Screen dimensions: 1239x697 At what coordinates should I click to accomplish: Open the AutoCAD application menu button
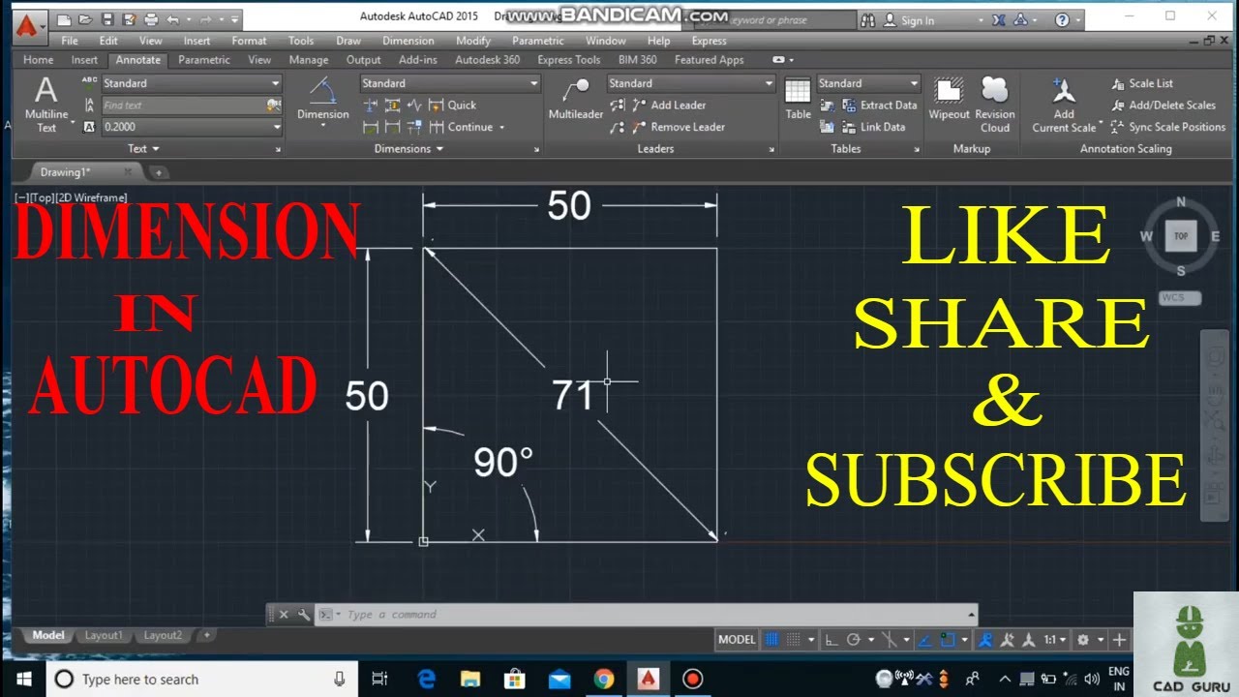[31, 25]
